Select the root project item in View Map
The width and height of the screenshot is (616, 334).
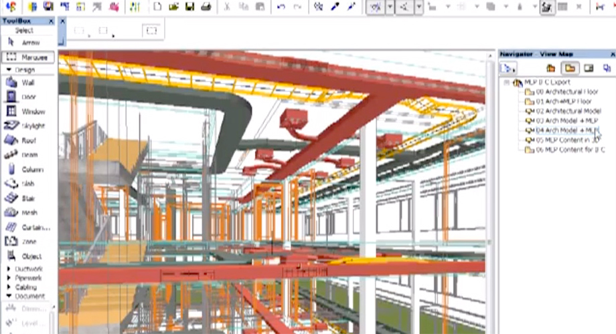[542, 82]
